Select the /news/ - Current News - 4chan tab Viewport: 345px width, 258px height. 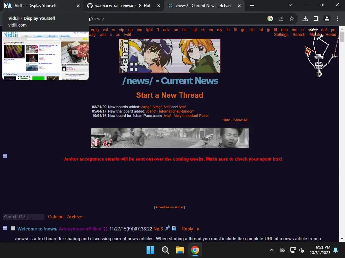(203, 6)
